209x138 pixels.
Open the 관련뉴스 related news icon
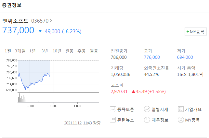coord(113,120)
